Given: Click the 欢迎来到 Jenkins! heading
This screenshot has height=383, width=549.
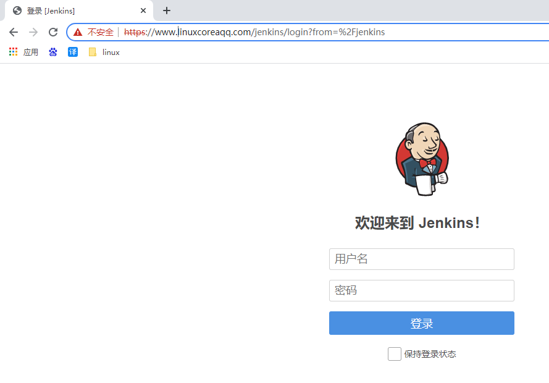Looking at the screenshot, I should click(417, 223).
